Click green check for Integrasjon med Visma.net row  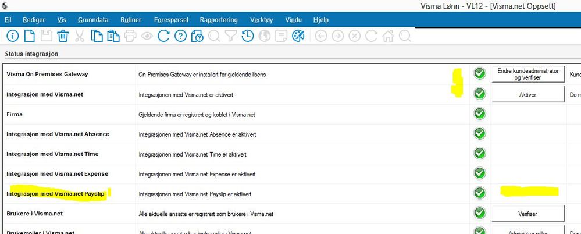(480, 94)
